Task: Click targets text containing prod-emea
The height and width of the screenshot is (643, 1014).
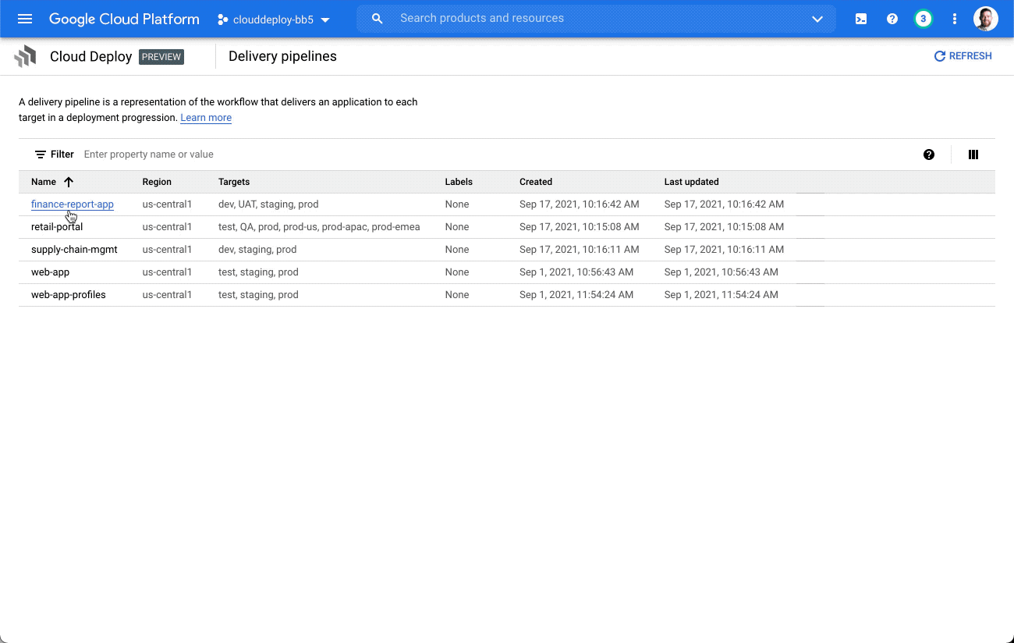Action: click(319, 227)
